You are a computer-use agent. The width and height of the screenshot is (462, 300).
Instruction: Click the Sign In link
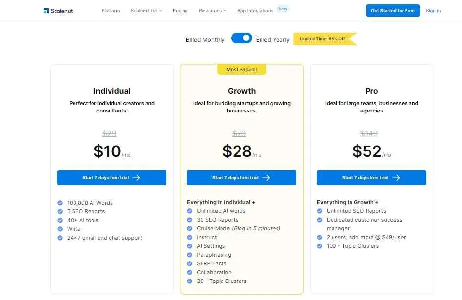click(433, 10)
